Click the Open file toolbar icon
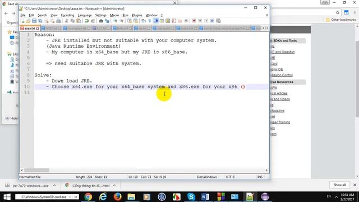This screenshot has height=202, width=359. pos(28,21)
